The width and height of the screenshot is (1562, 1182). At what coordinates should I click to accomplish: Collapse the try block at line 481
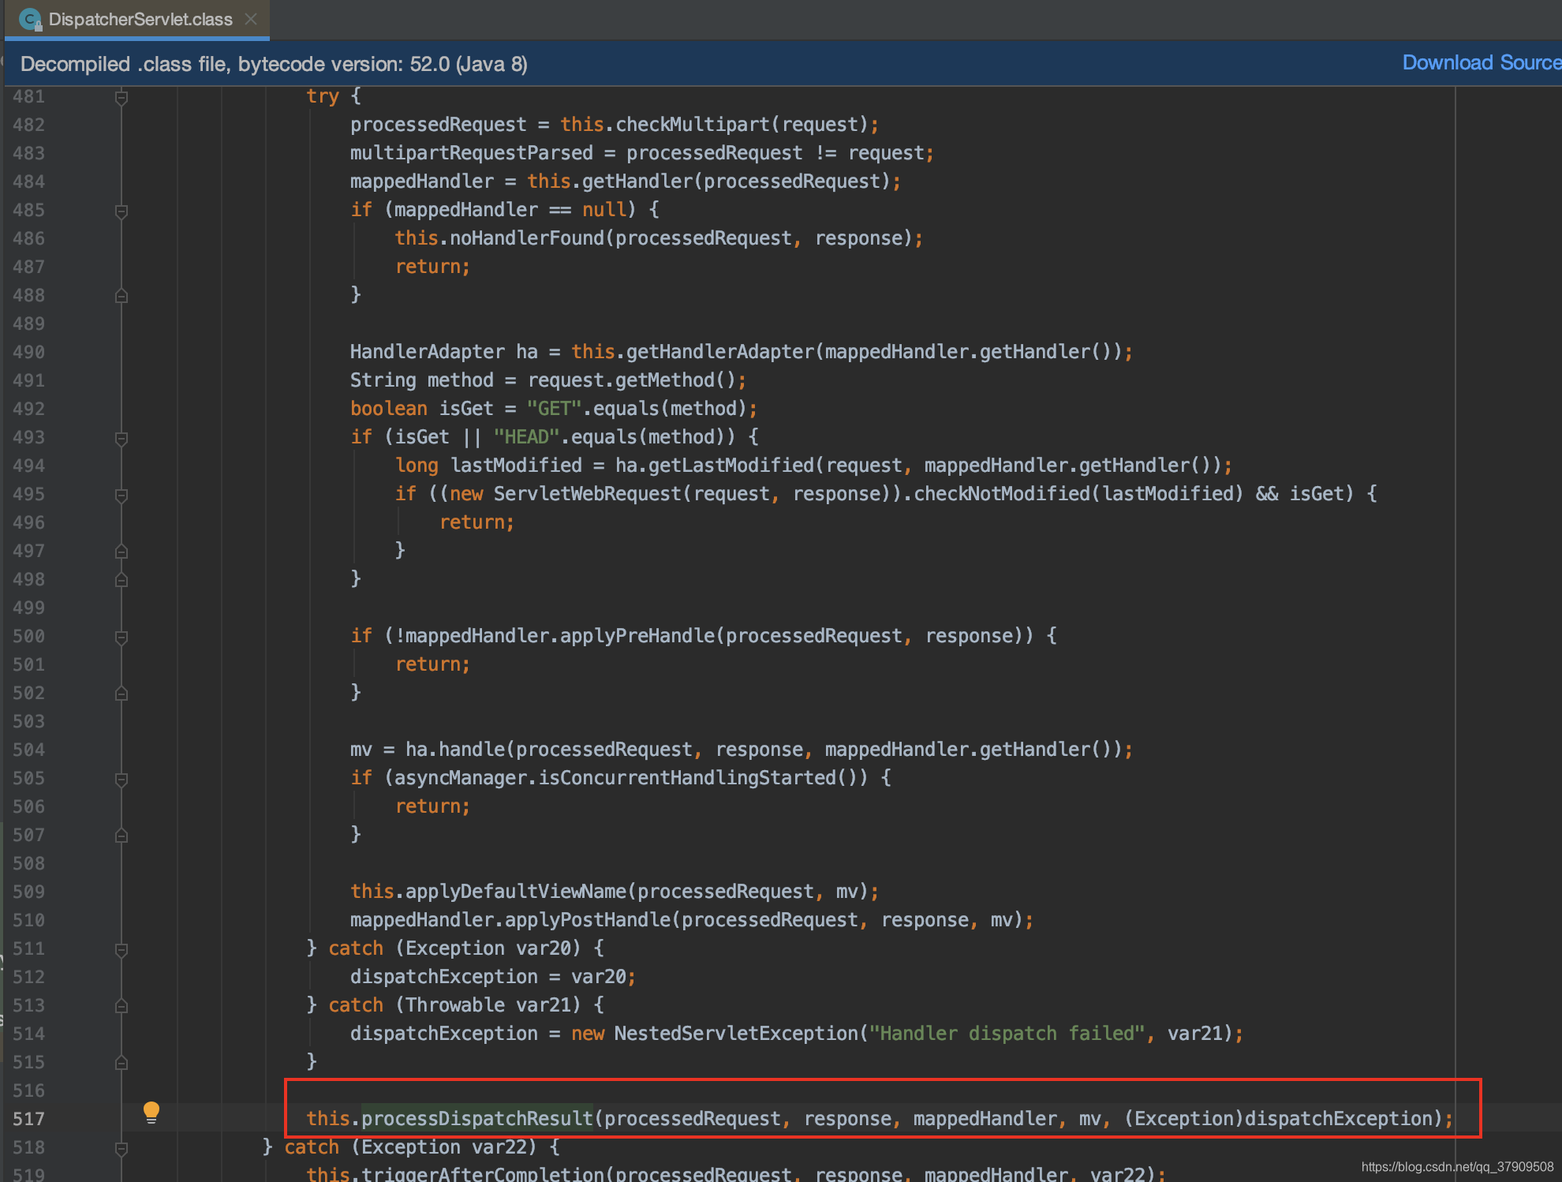tap(121, 97)
